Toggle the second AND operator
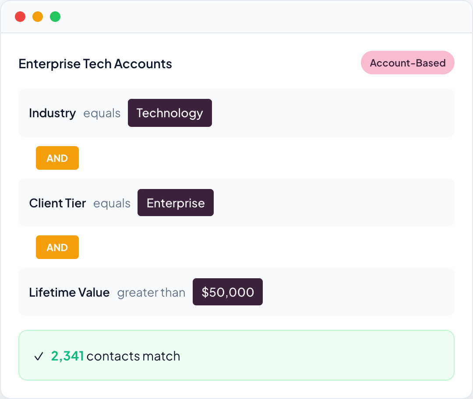Viewport: 473px width, 399px height. pos(57,247)
